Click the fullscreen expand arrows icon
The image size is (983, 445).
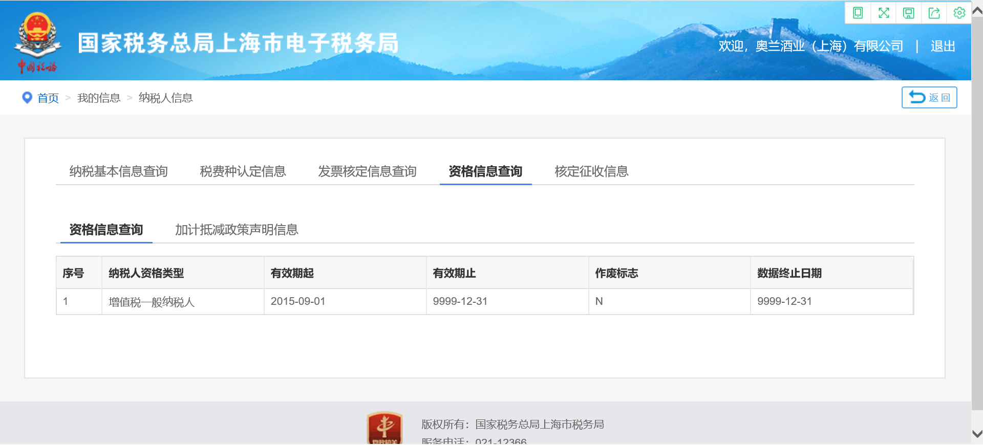coord(884,13)
